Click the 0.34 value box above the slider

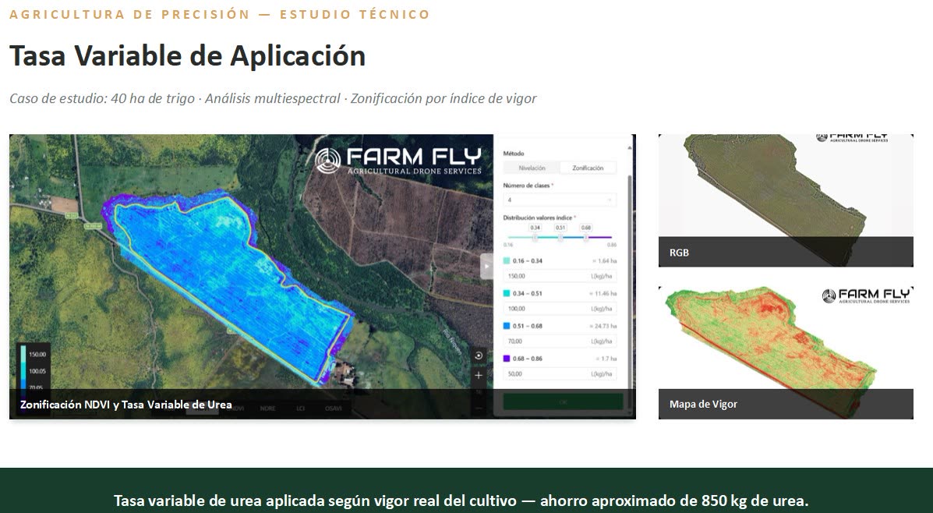(x=535, y=228)
